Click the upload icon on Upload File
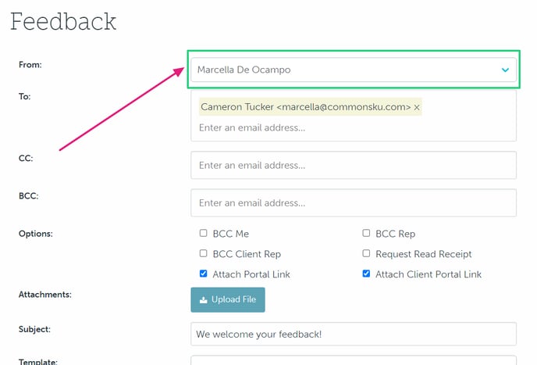This screenshot has width=537, height=365. [204, 300]
